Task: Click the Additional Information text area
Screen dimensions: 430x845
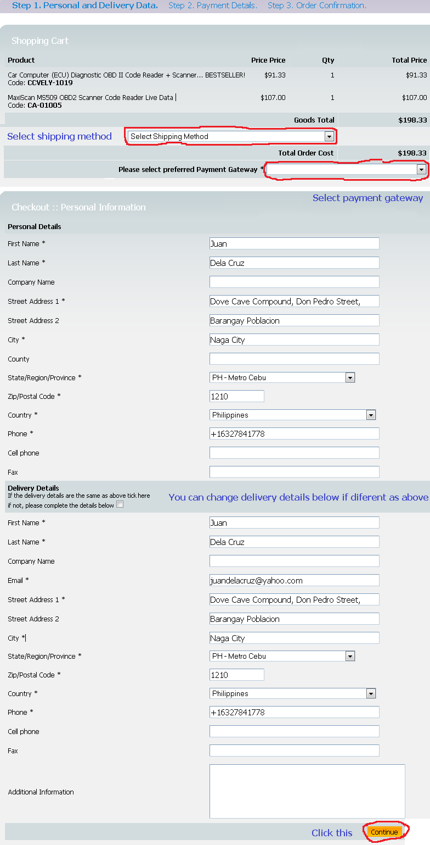Action: 307,791
